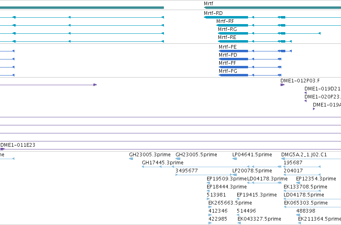341x225 pixels.
Task: Click the LP20078.5prime EST glyph
Action: point(235,175)
